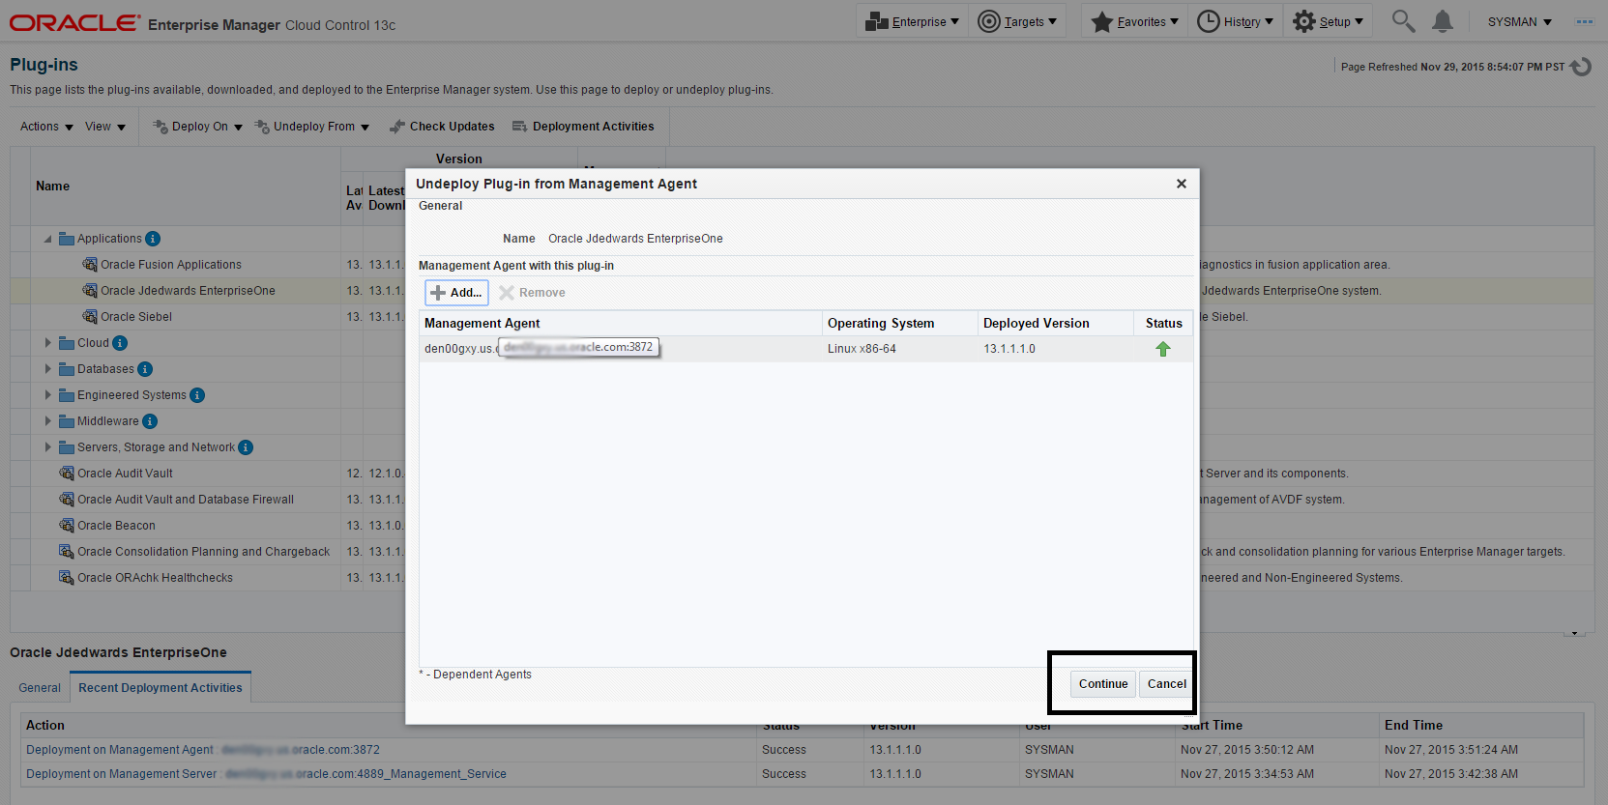1608x805 pixels.
Task: Click the Oracle Jdedwards EnterpriseOne plug-in icon
Action: click(90, 291)
